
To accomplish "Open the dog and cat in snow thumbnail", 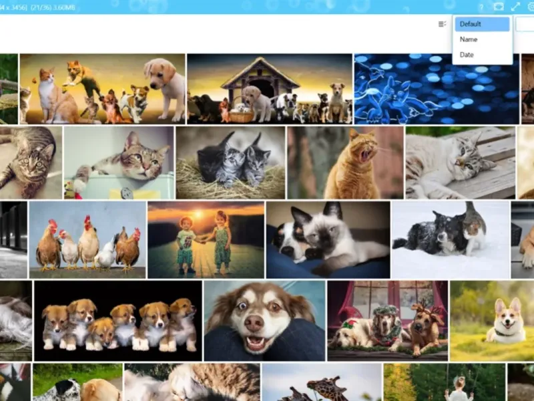I will [451, 240].
